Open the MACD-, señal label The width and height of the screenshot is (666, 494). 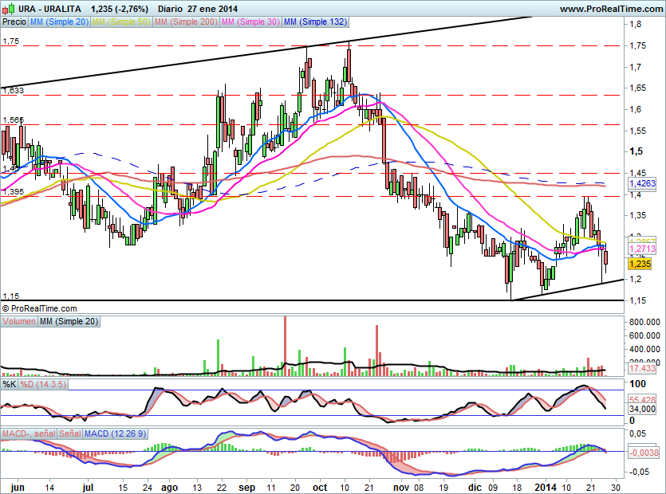click(x=30, y=433)
